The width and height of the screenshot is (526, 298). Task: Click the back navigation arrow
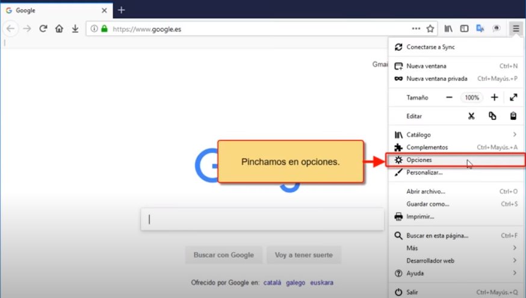tap(10, 29)
